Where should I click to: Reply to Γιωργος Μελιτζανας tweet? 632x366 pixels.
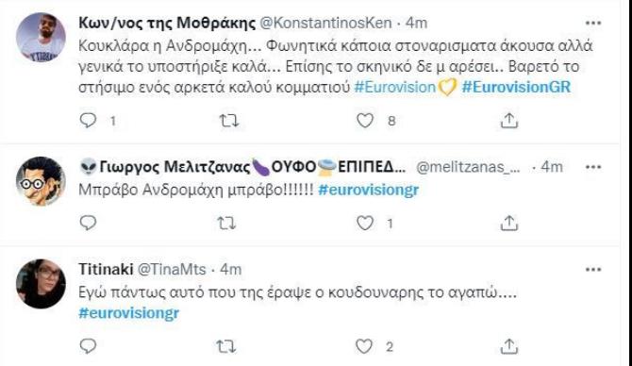point(89,223)
